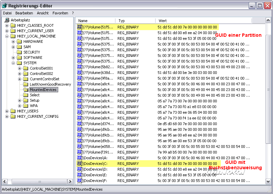Screen dimensions: 273x194
Task: Expand the HKEY_CLASSES_ROOT branch
Action: click(x=7, y=25)
